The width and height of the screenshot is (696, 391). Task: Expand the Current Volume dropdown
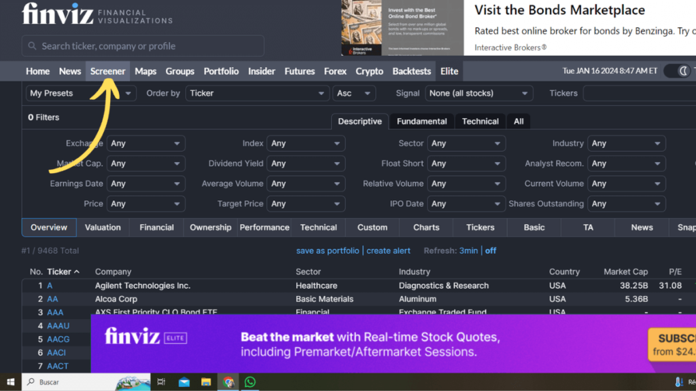point(626,183)
